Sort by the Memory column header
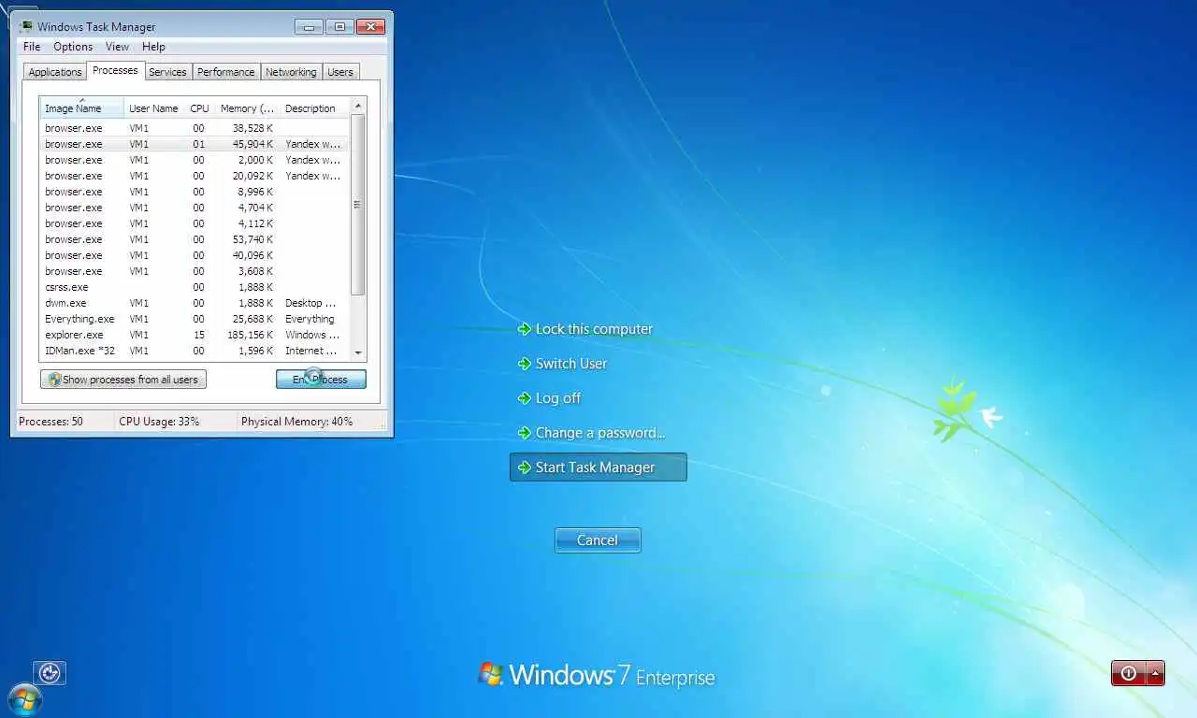Image resolution: width=1197 pixels, height=718 pixels. [x=247, y=108]
